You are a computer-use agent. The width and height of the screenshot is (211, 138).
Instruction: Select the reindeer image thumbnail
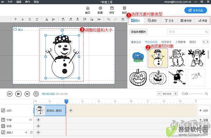197,58
